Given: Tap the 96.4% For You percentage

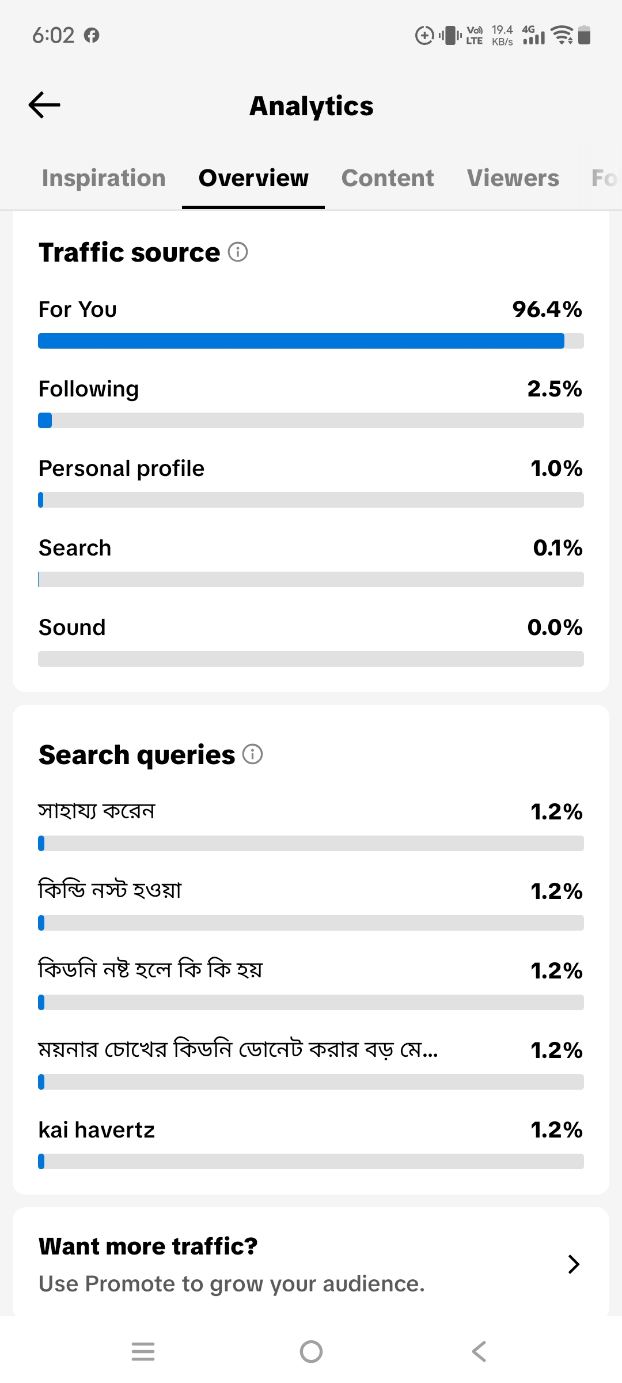Looking at the screenshot, I should [x=547, y=309].
